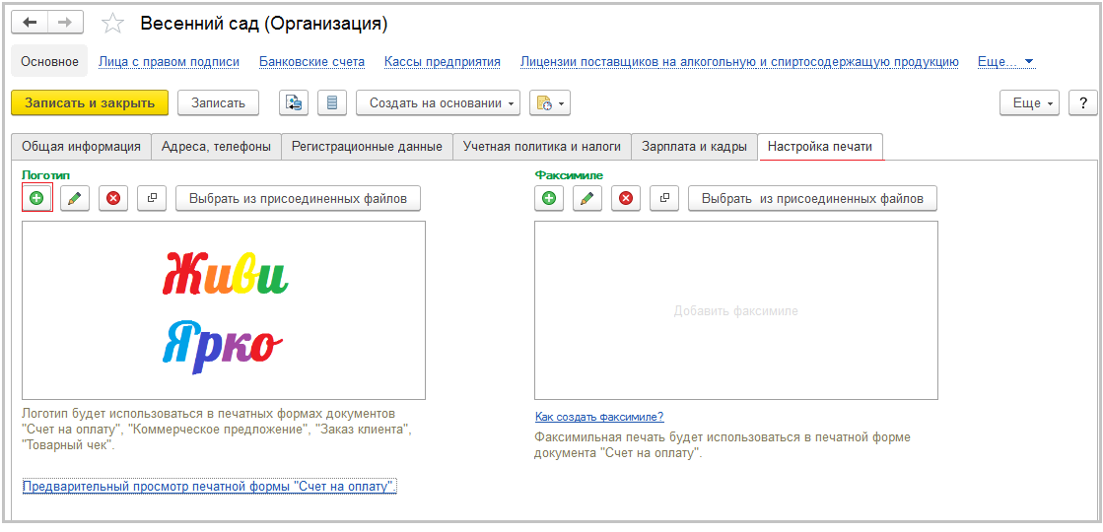Mark organization as favorite with star
This screenshot has height=532, width=1103.
[113, 23]
